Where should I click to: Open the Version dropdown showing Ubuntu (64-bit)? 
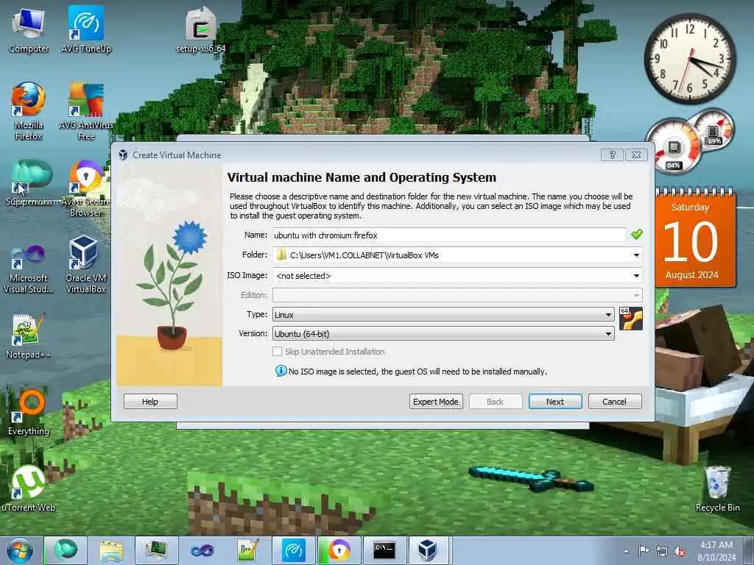(443, 333)
